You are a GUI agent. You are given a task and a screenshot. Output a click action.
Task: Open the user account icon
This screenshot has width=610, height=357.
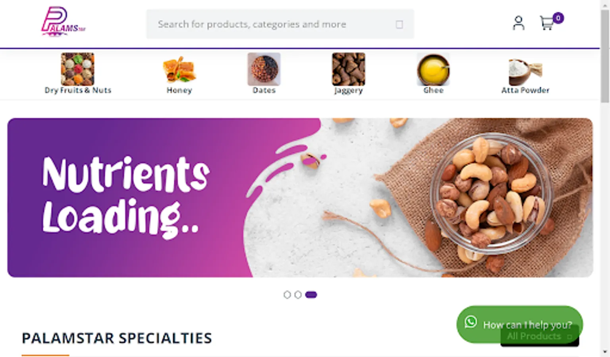click(x=518, y=23)
